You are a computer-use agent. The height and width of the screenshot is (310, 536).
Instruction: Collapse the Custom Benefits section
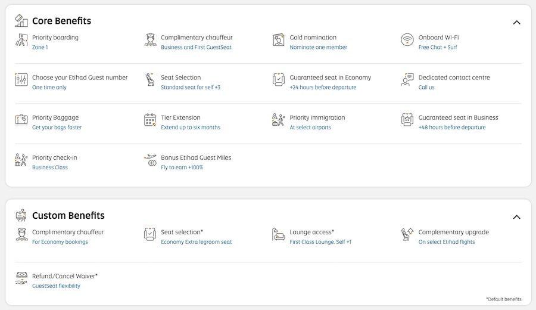(516, 217)
